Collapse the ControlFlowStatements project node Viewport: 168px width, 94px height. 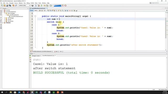(3, 12)
